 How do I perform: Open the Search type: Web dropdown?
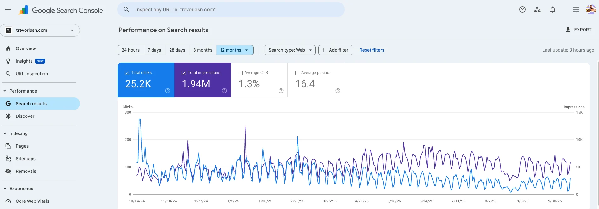[x=290, y=50]
